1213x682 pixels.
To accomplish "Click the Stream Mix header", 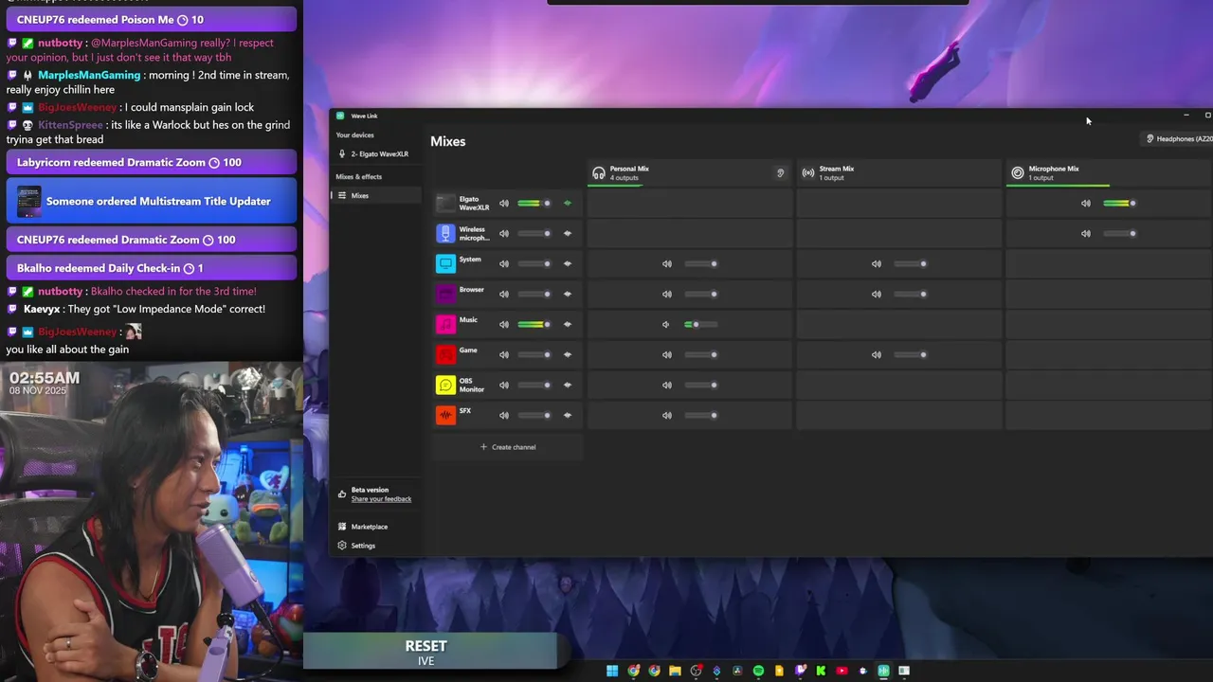I will pos(898,172).
